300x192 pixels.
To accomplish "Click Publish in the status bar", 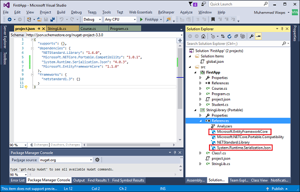I will coord(277,189).
